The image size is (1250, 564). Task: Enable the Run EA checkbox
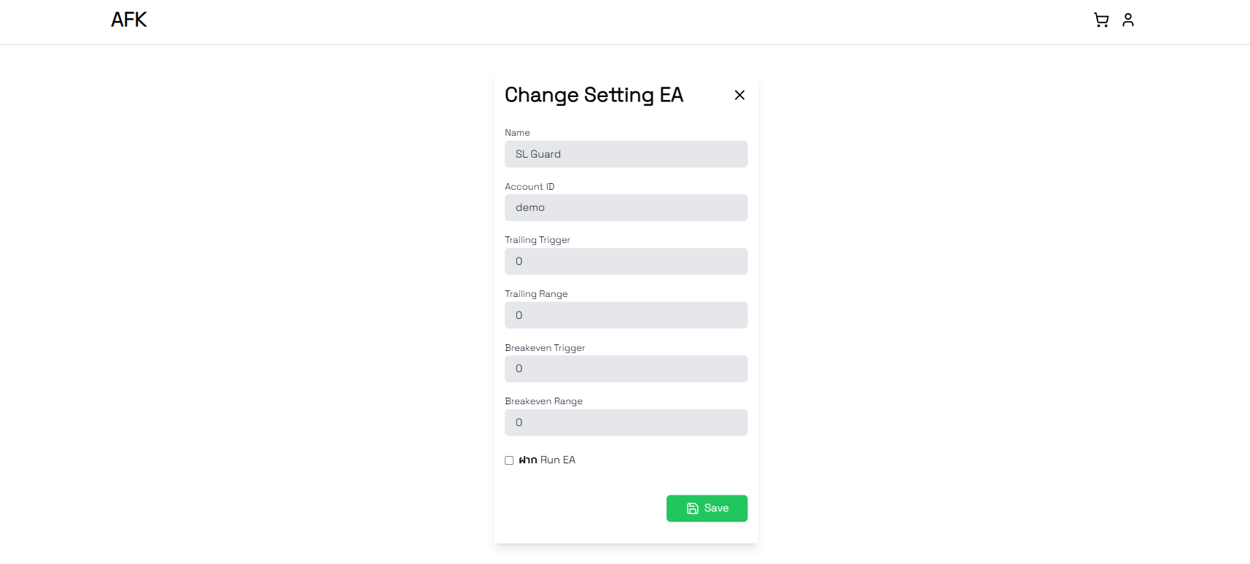click(x=509, y=460)
